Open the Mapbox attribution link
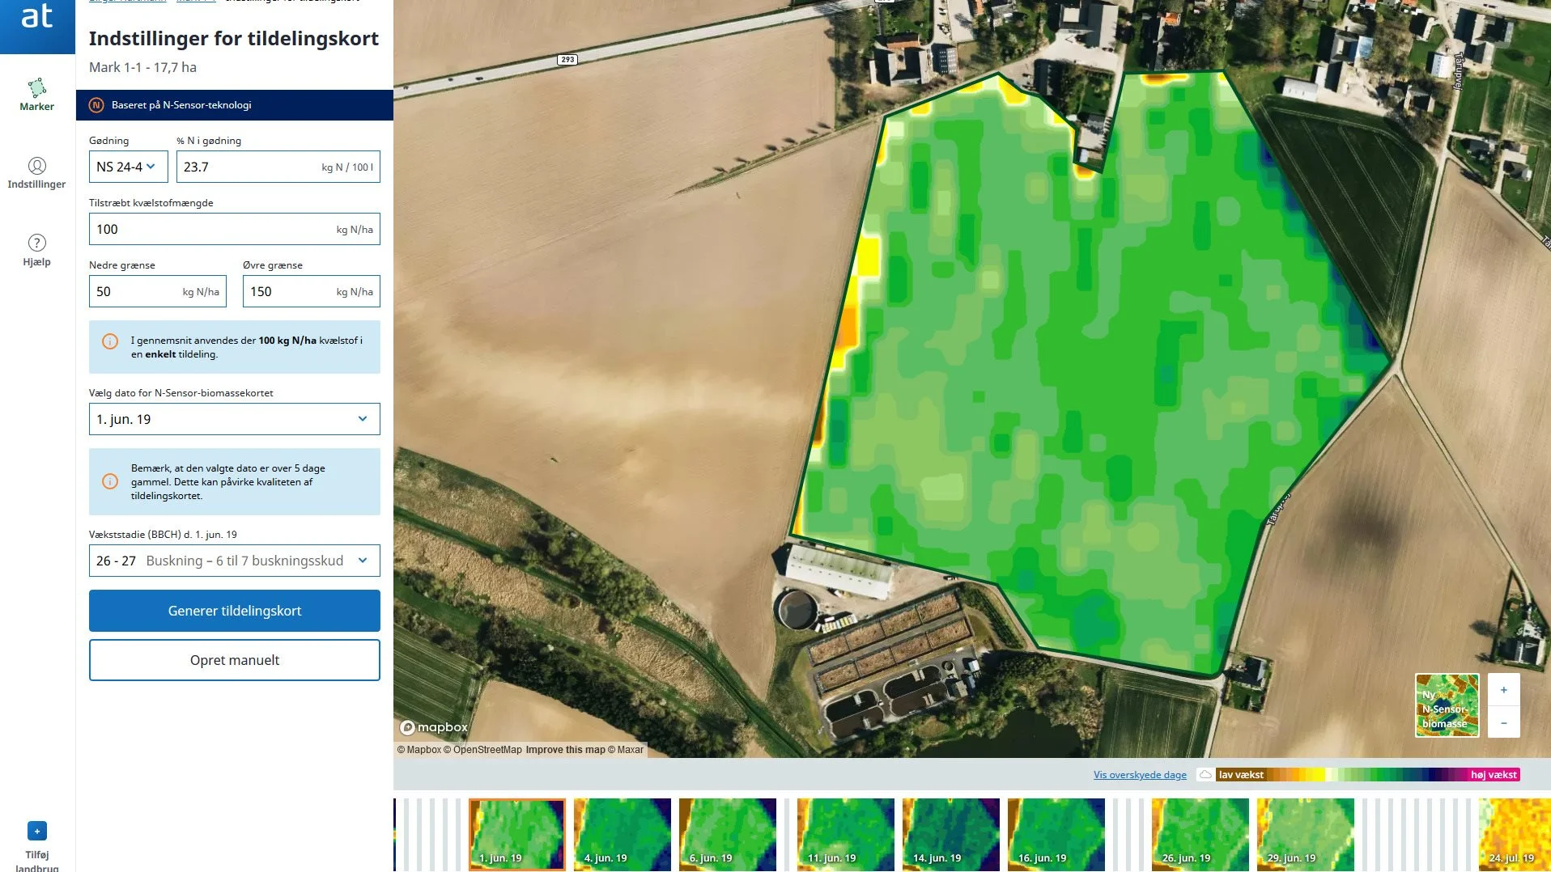This screenshot has height=872, width=1551. tap(419, 750)
